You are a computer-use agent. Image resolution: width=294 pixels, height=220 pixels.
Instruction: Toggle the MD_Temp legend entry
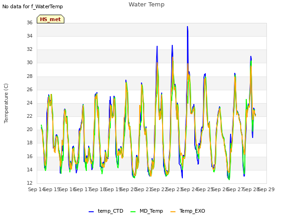click(147, 211)
